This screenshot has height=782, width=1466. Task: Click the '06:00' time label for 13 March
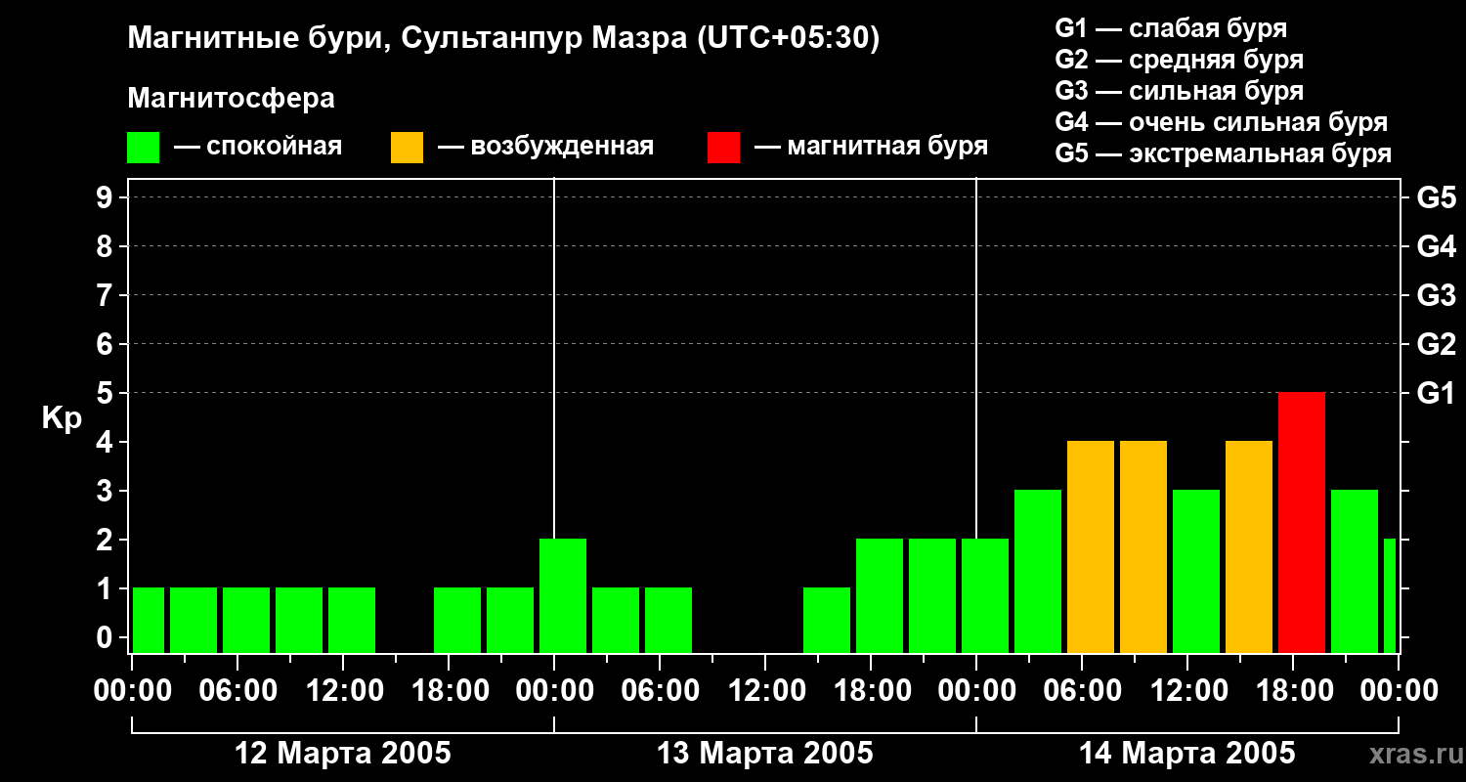[x=660, y=691]
